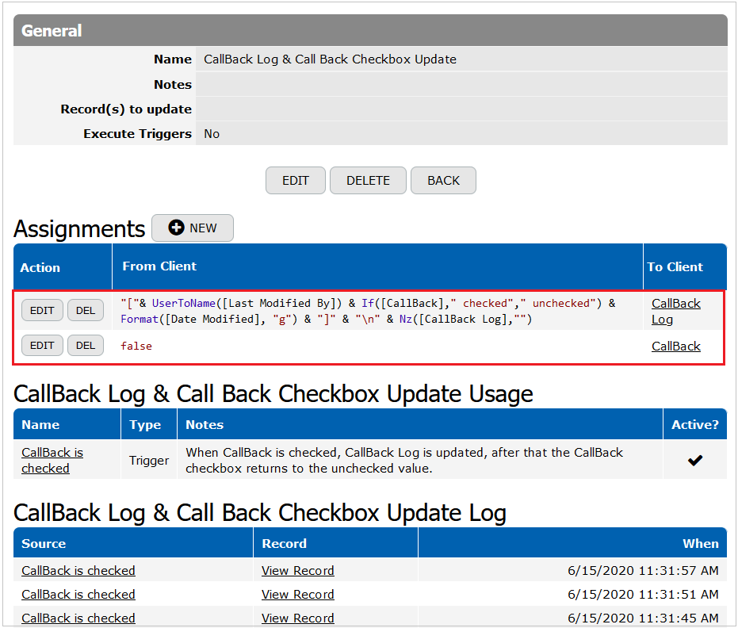Image resolution: width=738 pixels, height=628 pixels.
Task: Edit the CallBack Log assignment row
Action: tap(42, 311)
